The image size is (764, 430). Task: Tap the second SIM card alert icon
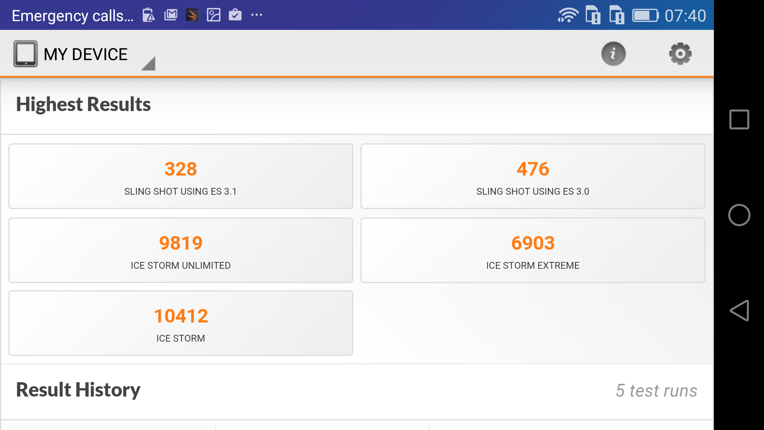pos(617,15)
